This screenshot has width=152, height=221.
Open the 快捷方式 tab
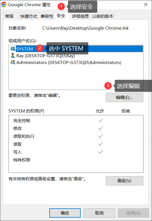(29, 16)
